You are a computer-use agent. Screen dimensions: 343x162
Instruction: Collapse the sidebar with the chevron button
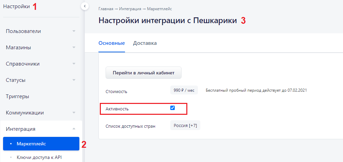click(x=85, y=6)
